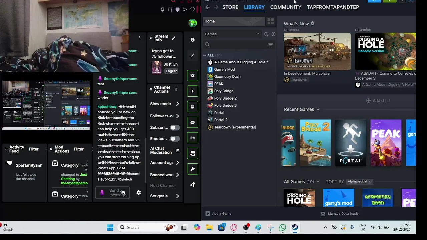
Task: Go back using Steam back arrow
Action: point(207,7)
